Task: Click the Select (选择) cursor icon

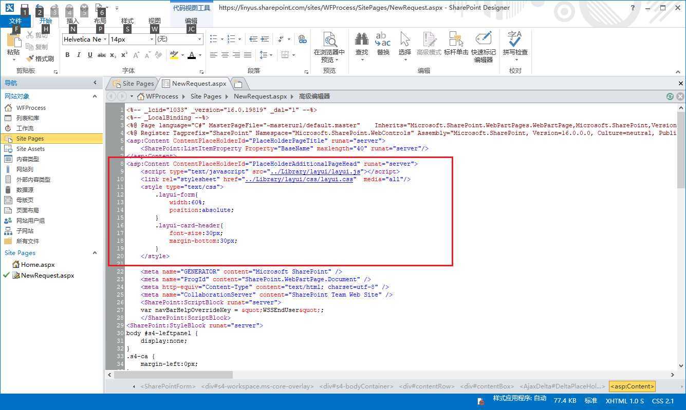Action: [x=405, y=40]
